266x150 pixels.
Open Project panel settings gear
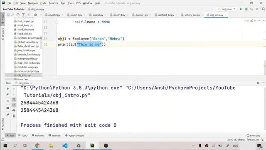(x=35, y=15)
